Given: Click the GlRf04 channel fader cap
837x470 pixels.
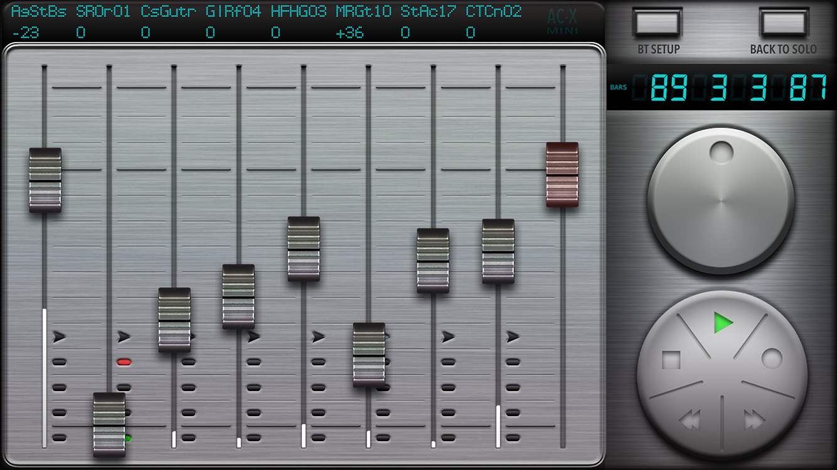Looking at the screenshot, I should pyautogui.click(x=238, y=296).
